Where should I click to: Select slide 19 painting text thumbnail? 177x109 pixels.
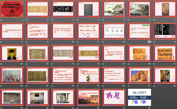coord(114,53)
